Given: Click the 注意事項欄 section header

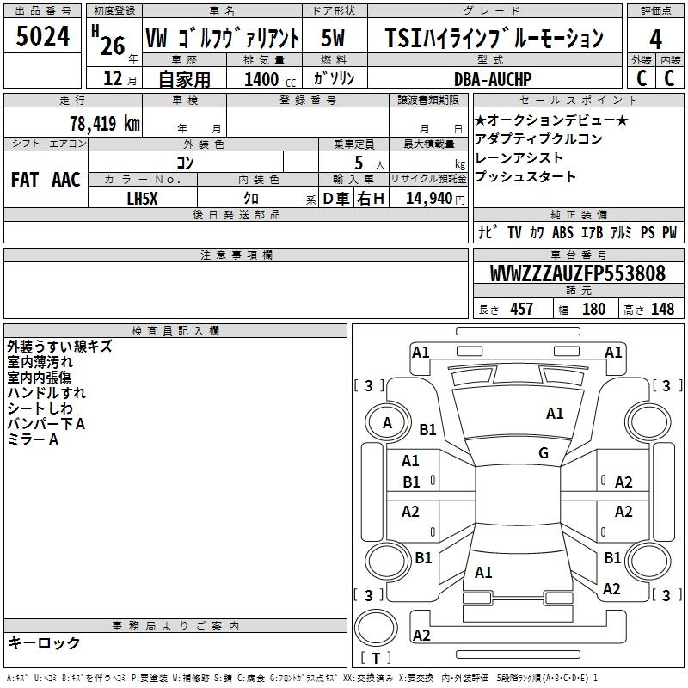Looking at the screenshot, I should click(x=236, y=255).
